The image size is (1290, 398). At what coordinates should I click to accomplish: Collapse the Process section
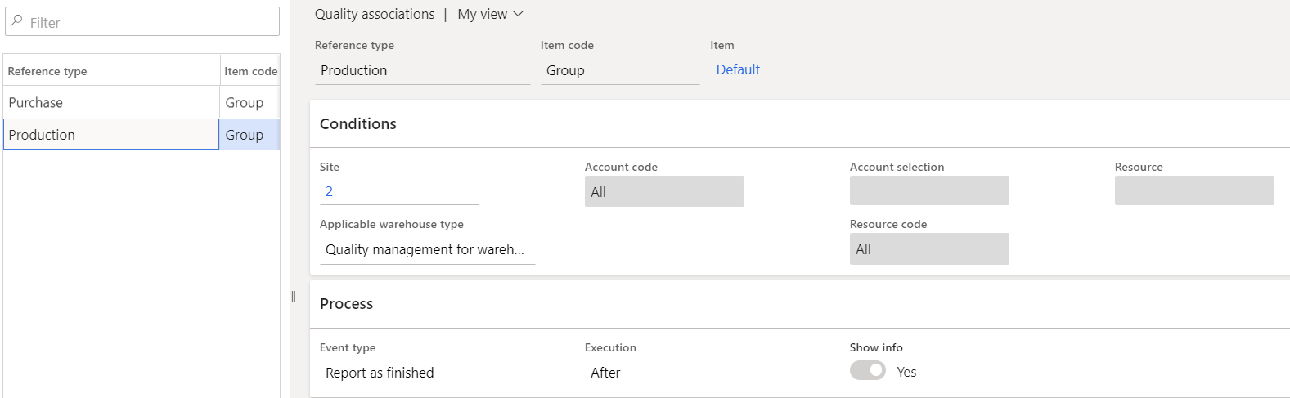[346, 304]
